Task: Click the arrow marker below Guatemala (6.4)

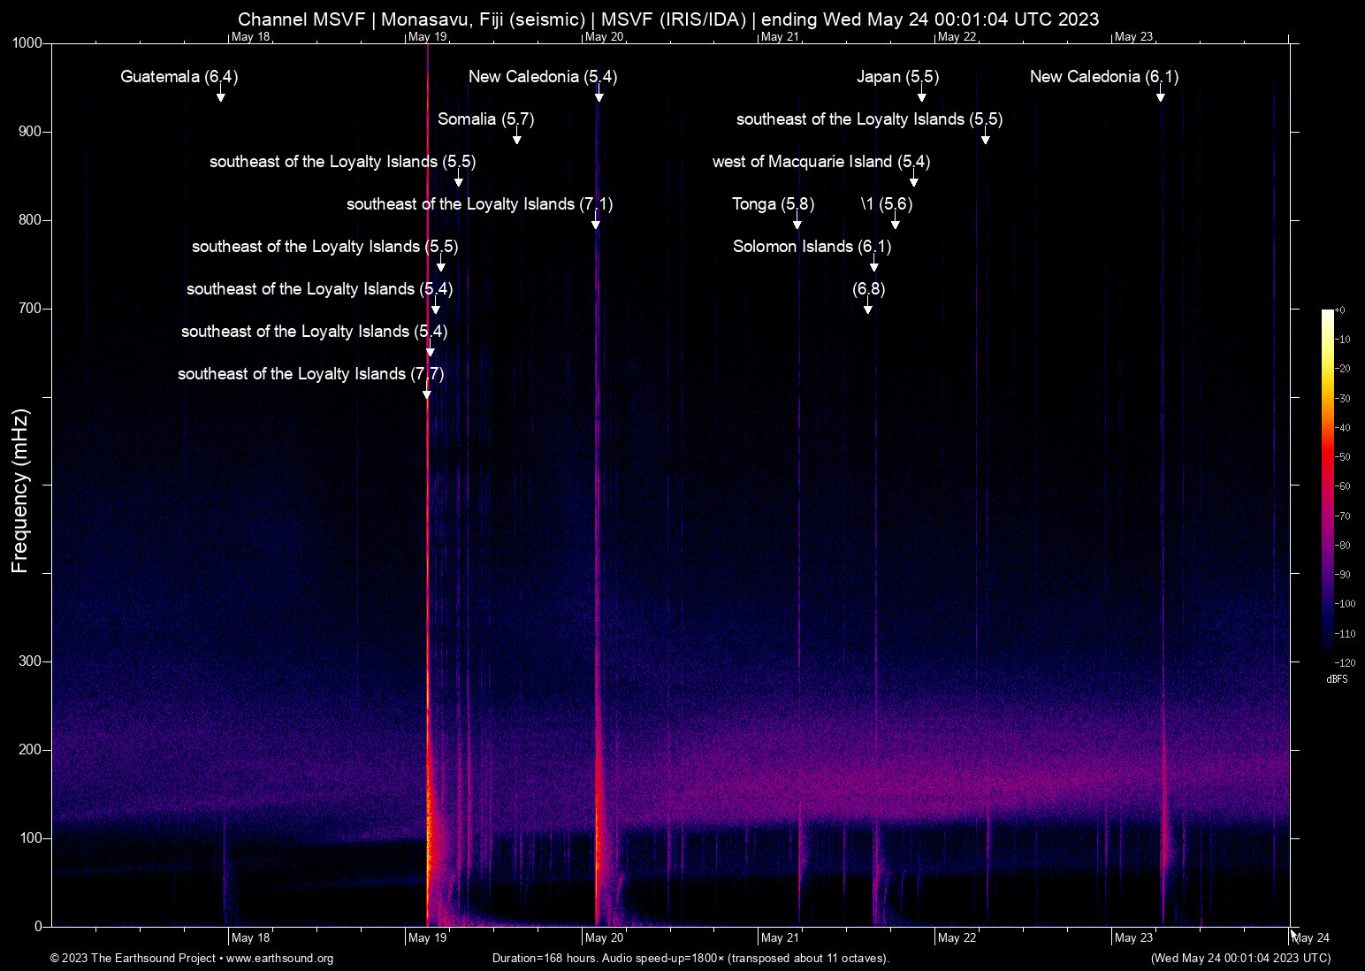Action: (x=221, y=96)
